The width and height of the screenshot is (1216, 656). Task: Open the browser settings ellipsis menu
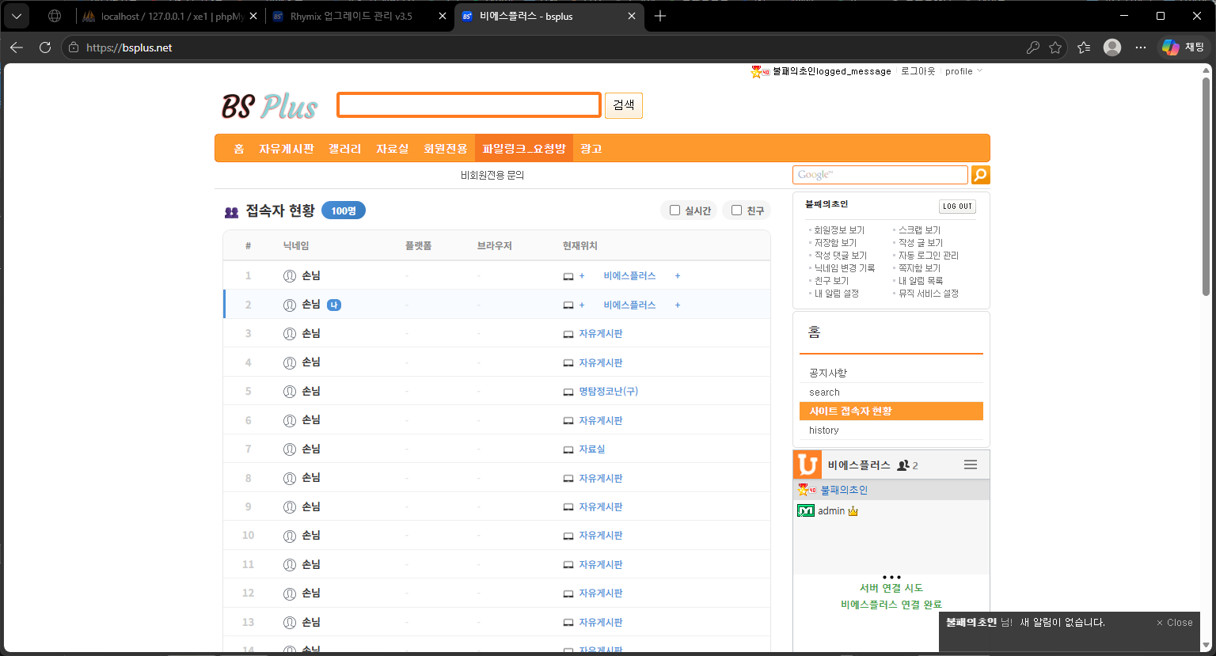coord(1141,47)
